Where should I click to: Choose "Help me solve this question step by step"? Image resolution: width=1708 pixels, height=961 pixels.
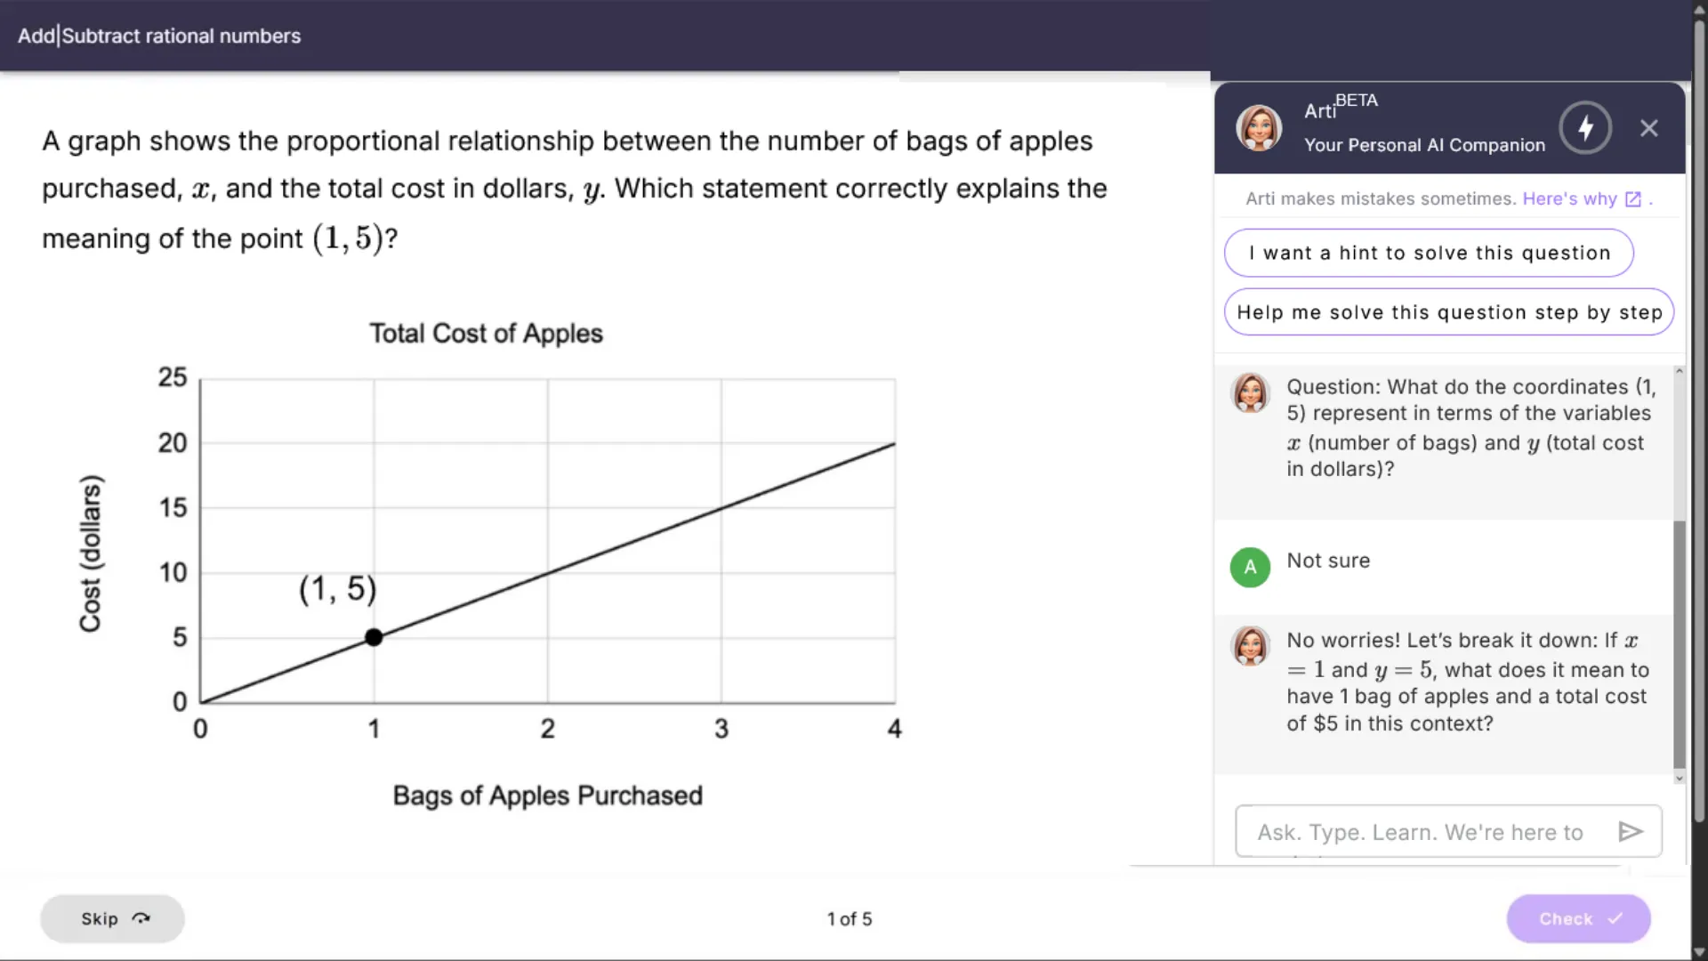[x=1449, y=312]
